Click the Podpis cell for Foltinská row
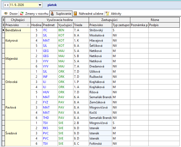This screenshot has height=147, width=181. coord(164,144)
